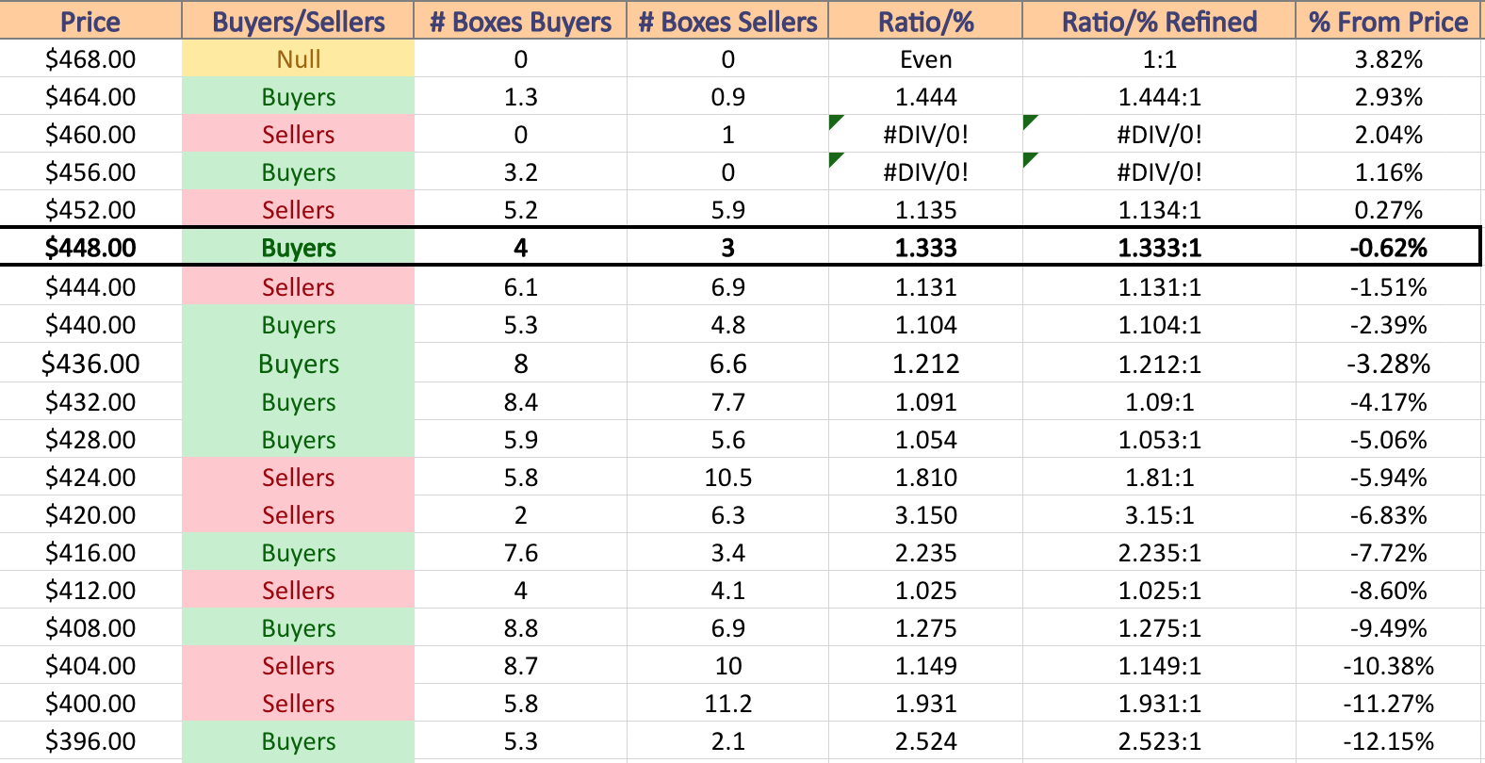Click the error indicator triangle in $456.00 Ratio/% Refined cell
Viewport: 1485px width, 763px height.
1029,159
